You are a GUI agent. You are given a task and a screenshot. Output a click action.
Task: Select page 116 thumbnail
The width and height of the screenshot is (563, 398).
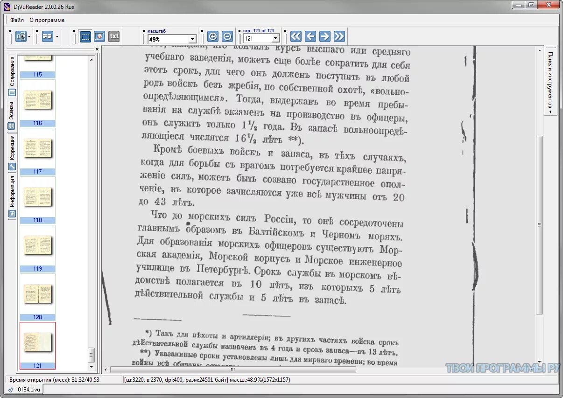37,103
